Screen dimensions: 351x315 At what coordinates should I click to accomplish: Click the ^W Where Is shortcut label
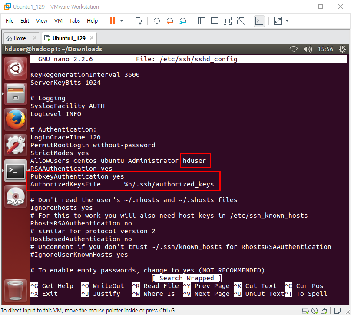pyautogui.click(x=154, y=294)
